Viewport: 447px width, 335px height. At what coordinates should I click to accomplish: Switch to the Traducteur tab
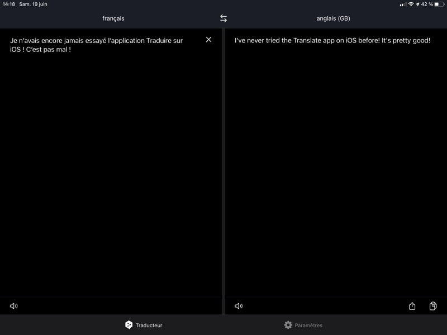[x=144, y=325]
